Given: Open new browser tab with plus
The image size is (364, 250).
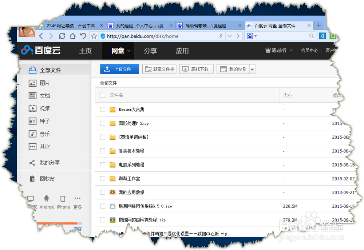Looking at the screenshot, I should pos(319,25).
